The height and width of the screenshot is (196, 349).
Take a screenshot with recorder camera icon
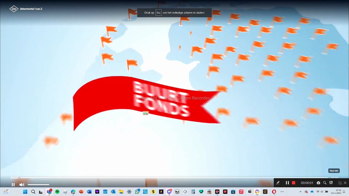(318, 183)
